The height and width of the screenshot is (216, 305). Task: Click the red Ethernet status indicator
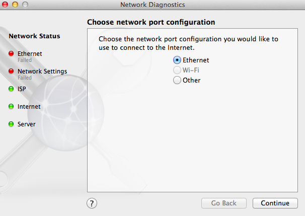pos(11,54)
